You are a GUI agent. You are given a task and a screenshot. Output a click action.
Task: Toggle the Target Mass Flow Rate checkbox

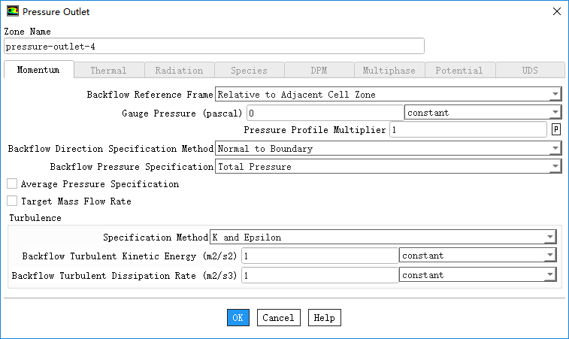(x=12, y=201)
